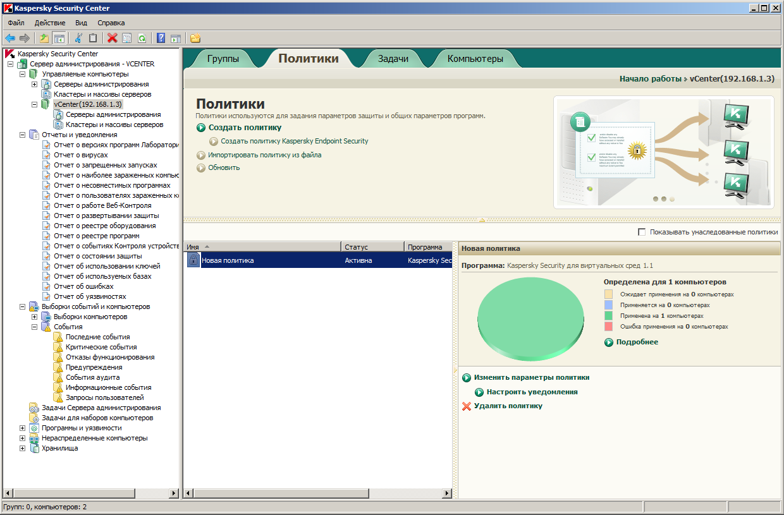Switch to the Группы tab
This screenshot has width=784, height=515.
click(223, 59)
